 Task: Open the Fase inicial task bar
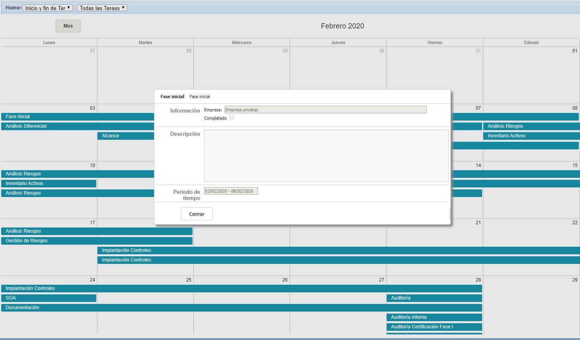pyautogui.click(x=76, y=117)
